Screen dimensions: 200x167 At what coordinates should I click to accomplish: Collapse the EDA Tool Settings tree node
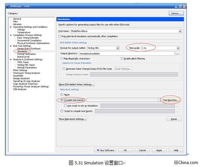click(11, 46)
